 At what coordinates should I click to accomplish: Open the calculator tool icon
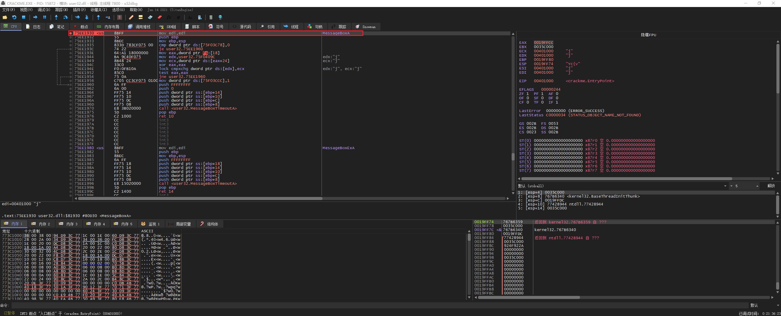point(211,17)
